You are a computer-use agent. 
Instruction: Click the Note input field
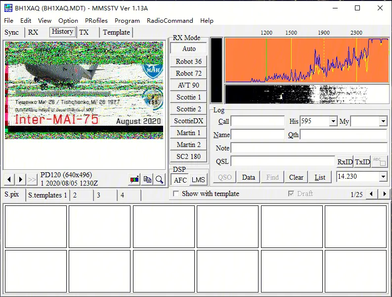point(309,148)
